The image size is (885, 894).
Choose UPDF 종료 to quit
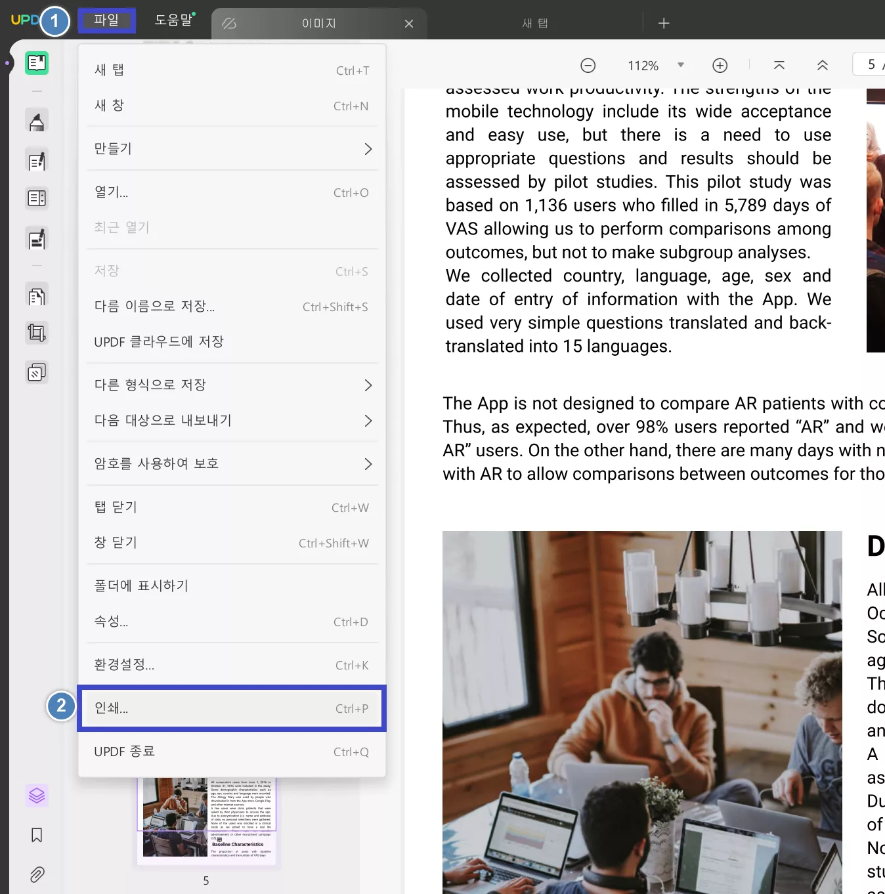[232, 752]
